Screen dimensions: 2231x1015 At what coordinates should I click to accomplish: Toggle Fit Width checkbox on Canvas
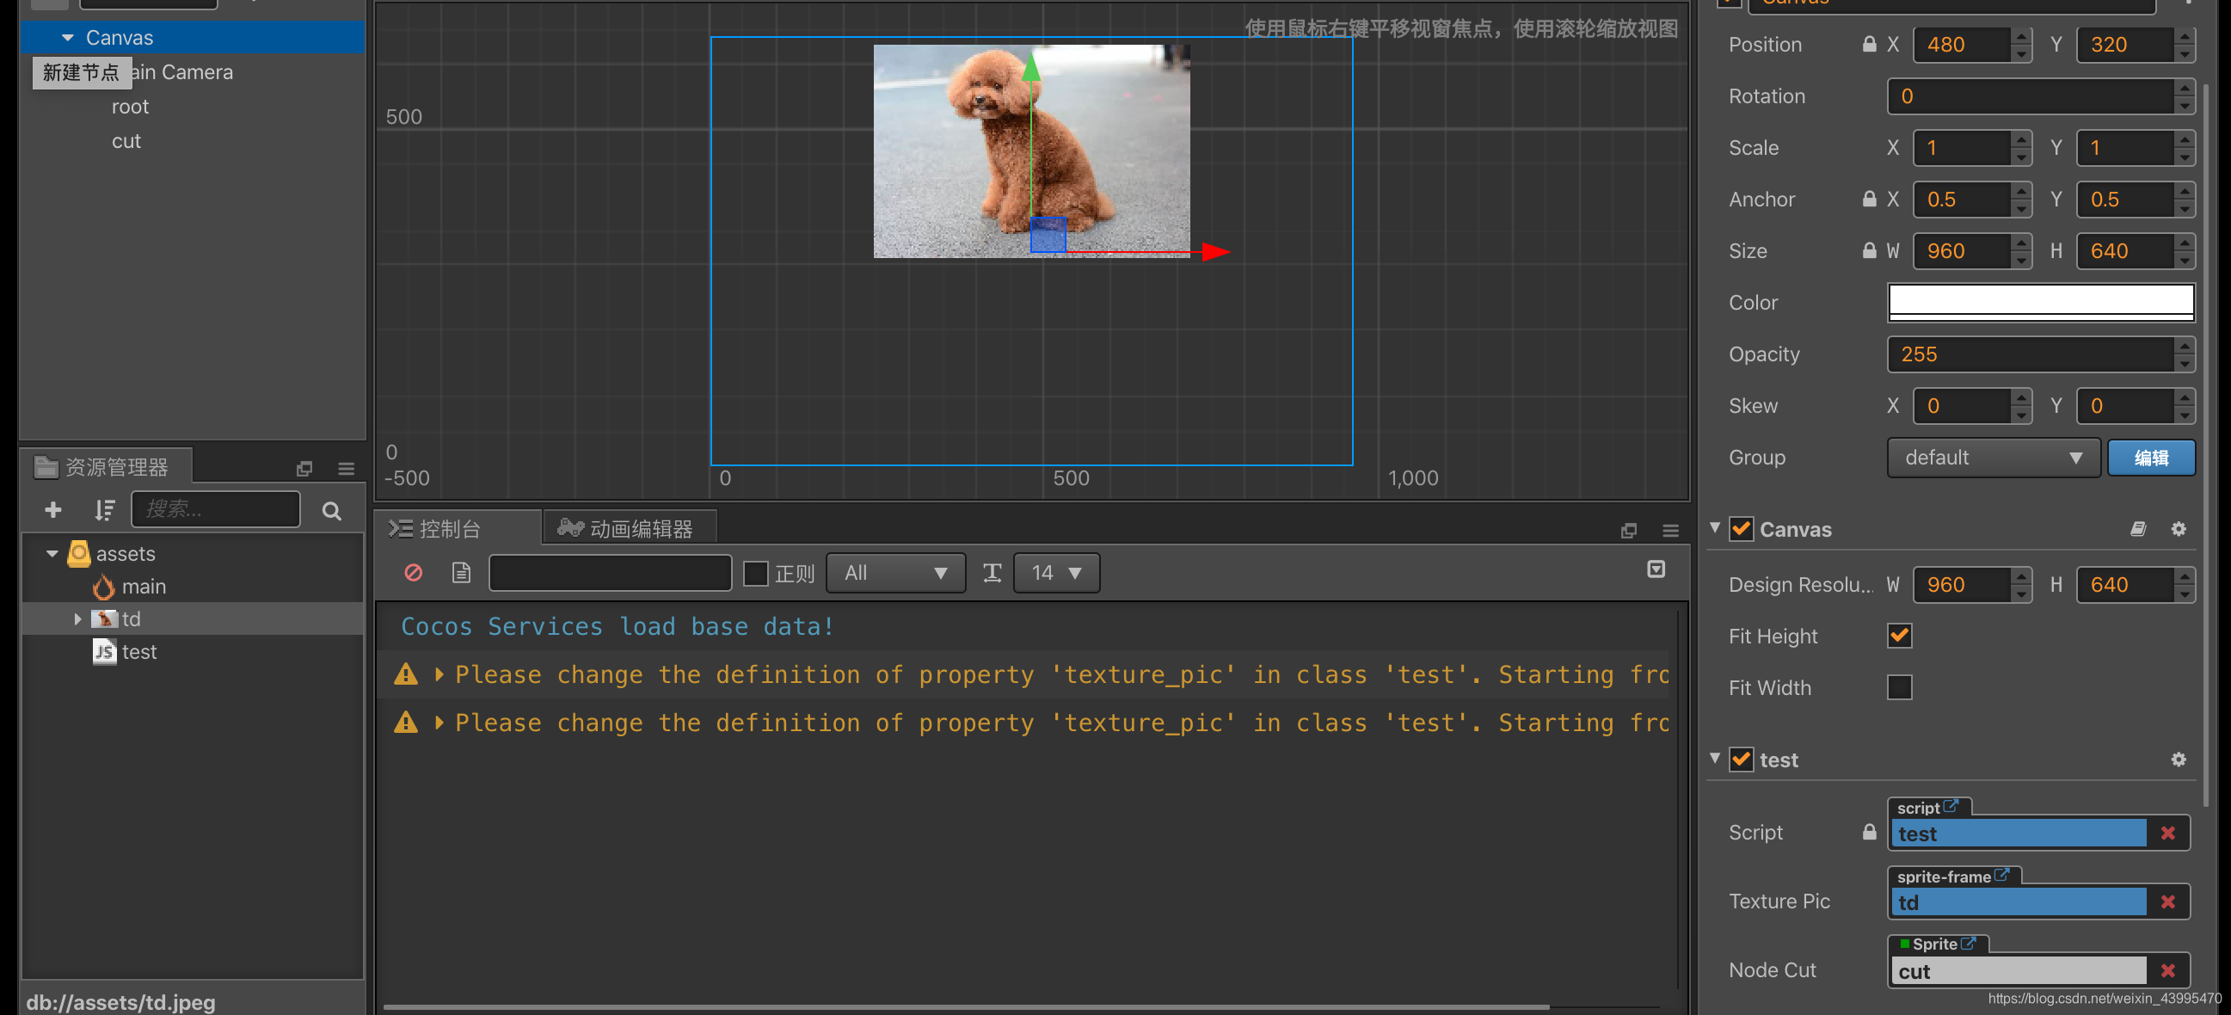(1898, 687)
